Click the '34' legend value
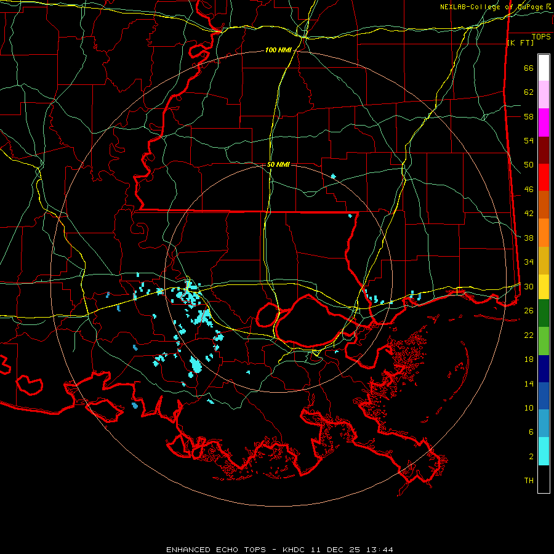This screenshot has width=554, height=554. (x=529, y=262)
